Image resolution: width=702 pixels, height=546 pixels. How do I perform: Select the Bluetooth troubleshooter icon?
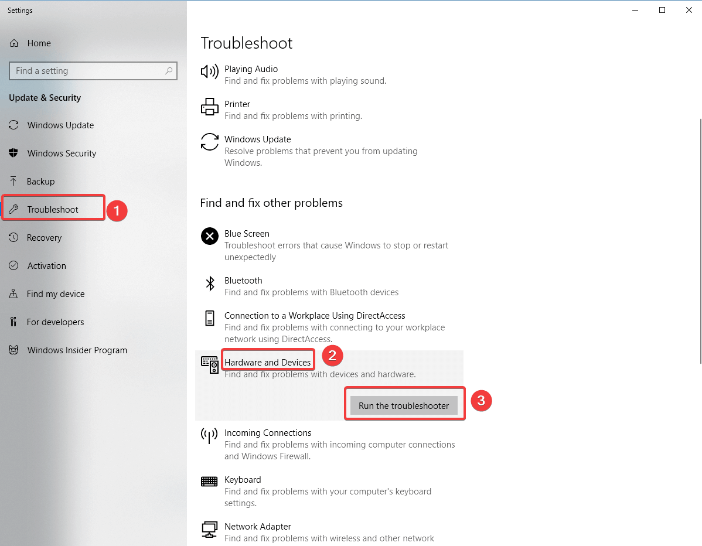pyautogui.click(x=209, y=283)
